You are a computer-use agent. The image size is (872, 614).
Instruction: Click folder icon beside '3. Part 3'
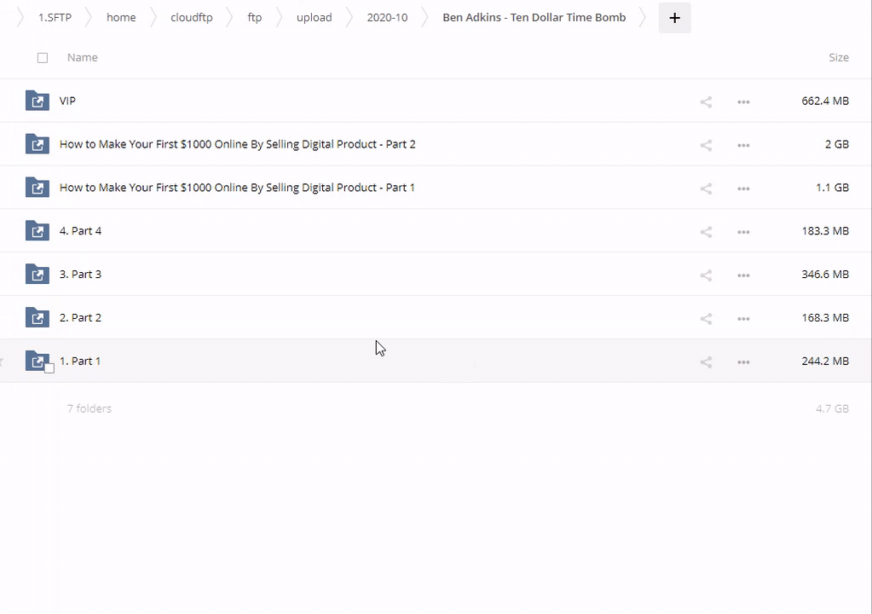(x=38, y=275)
